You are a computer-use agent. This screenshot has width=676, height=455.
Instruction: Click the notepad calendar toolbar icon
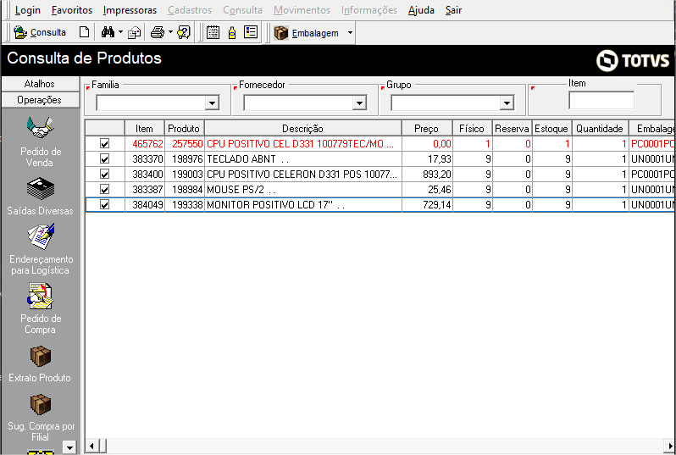213,32
